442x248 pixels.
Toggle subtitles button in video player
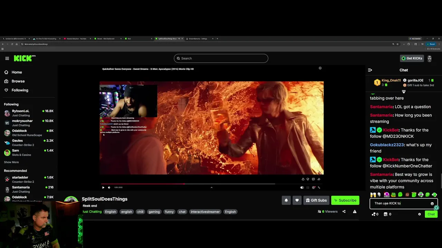(x=308, y=188)
